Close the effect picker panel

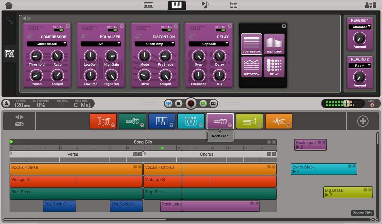click(284, 26)
